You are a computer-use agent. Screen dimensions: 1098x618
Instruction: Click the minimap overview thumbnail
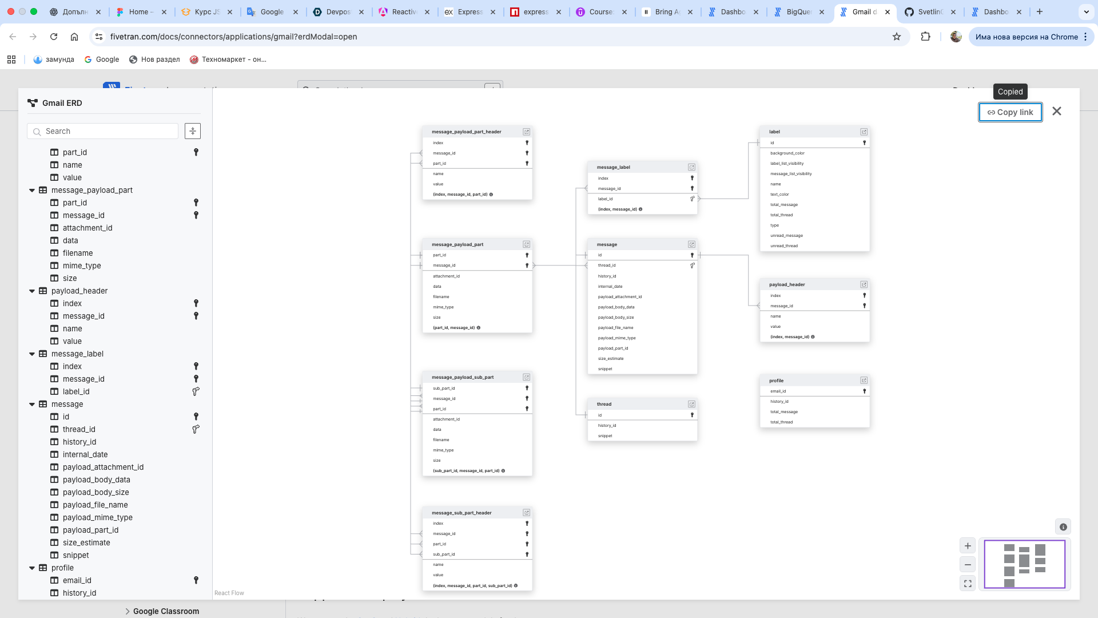(1024, 564)
